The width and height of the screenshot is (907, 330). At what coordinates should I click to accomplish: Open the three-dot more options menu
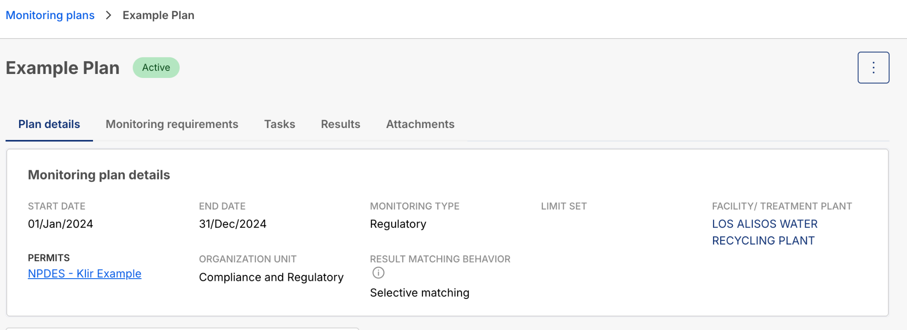click(873, 67)
